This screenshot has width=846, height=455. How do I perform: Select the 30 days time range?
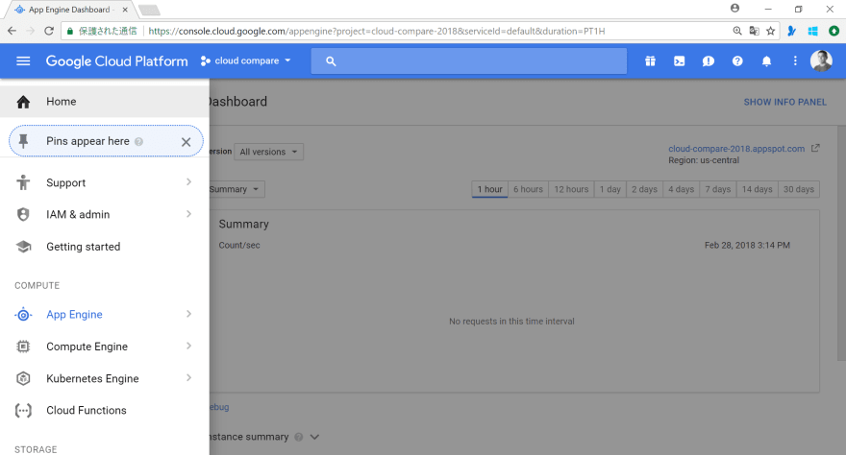click(799, 189)
